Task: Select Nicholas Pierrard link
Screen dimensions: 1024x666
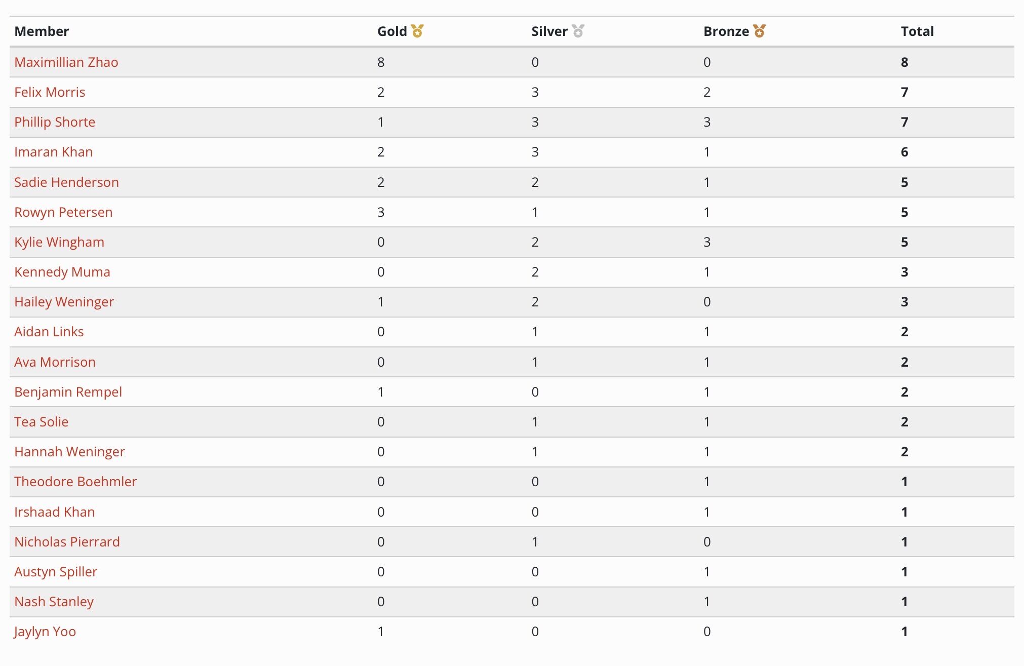Action: coord(67,542)
